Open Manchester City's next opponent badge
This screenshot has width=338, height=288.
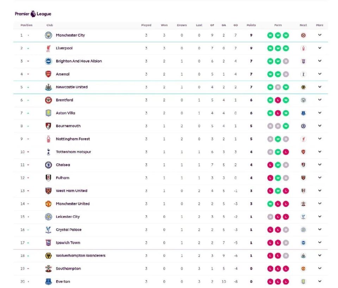click(303, 35)
